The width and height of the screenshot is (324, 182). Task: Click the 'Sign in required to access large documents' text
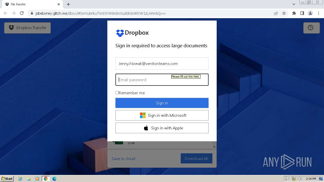pyautogui.click(x=161, y=46)
